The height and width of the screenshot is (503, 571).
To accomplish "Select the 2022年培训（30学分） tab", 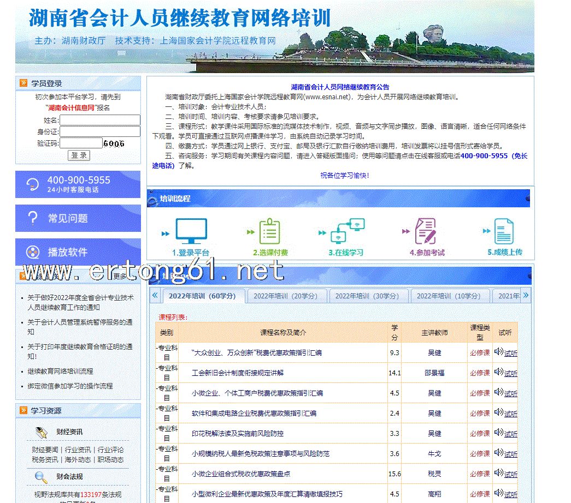I will [x=367, y=296].
